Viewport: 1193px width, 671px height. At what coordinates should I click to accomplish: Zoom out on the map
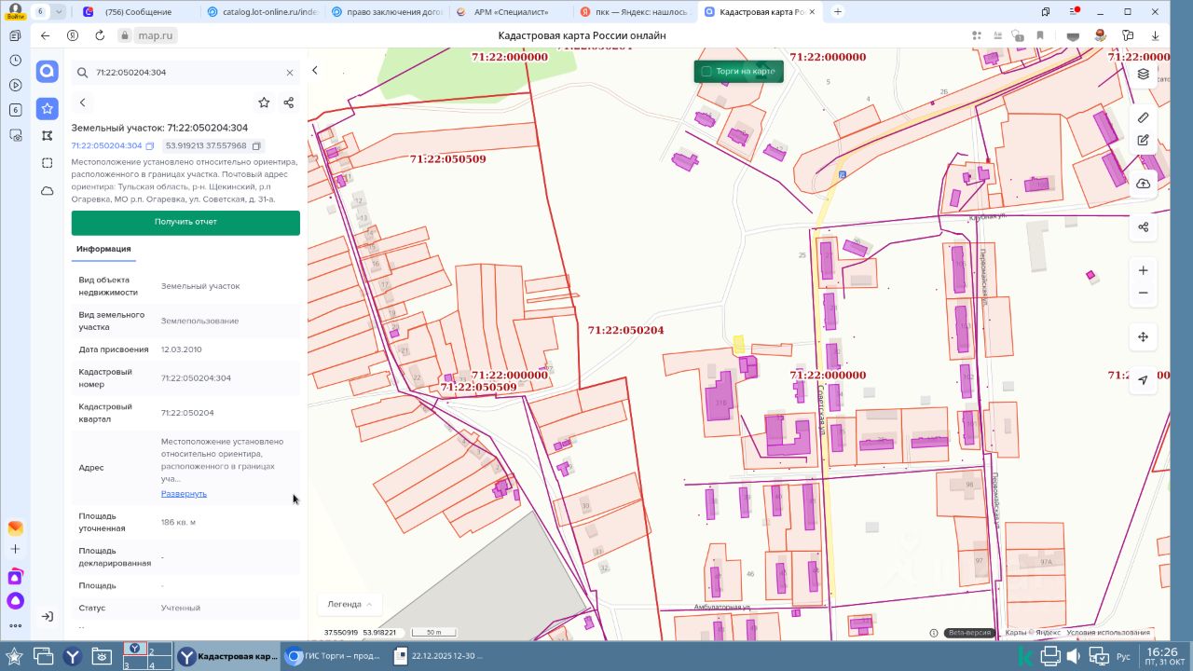pos(1143,293)
